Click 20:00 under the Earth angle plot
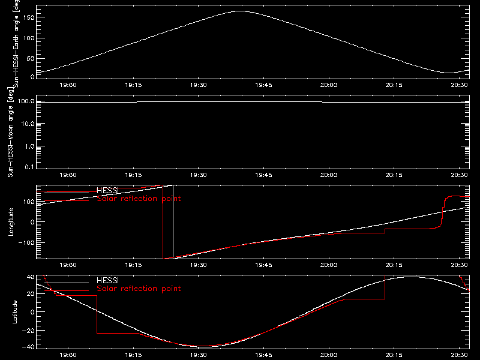This screenshot has height=360, width=480. (x=329, y=85)
